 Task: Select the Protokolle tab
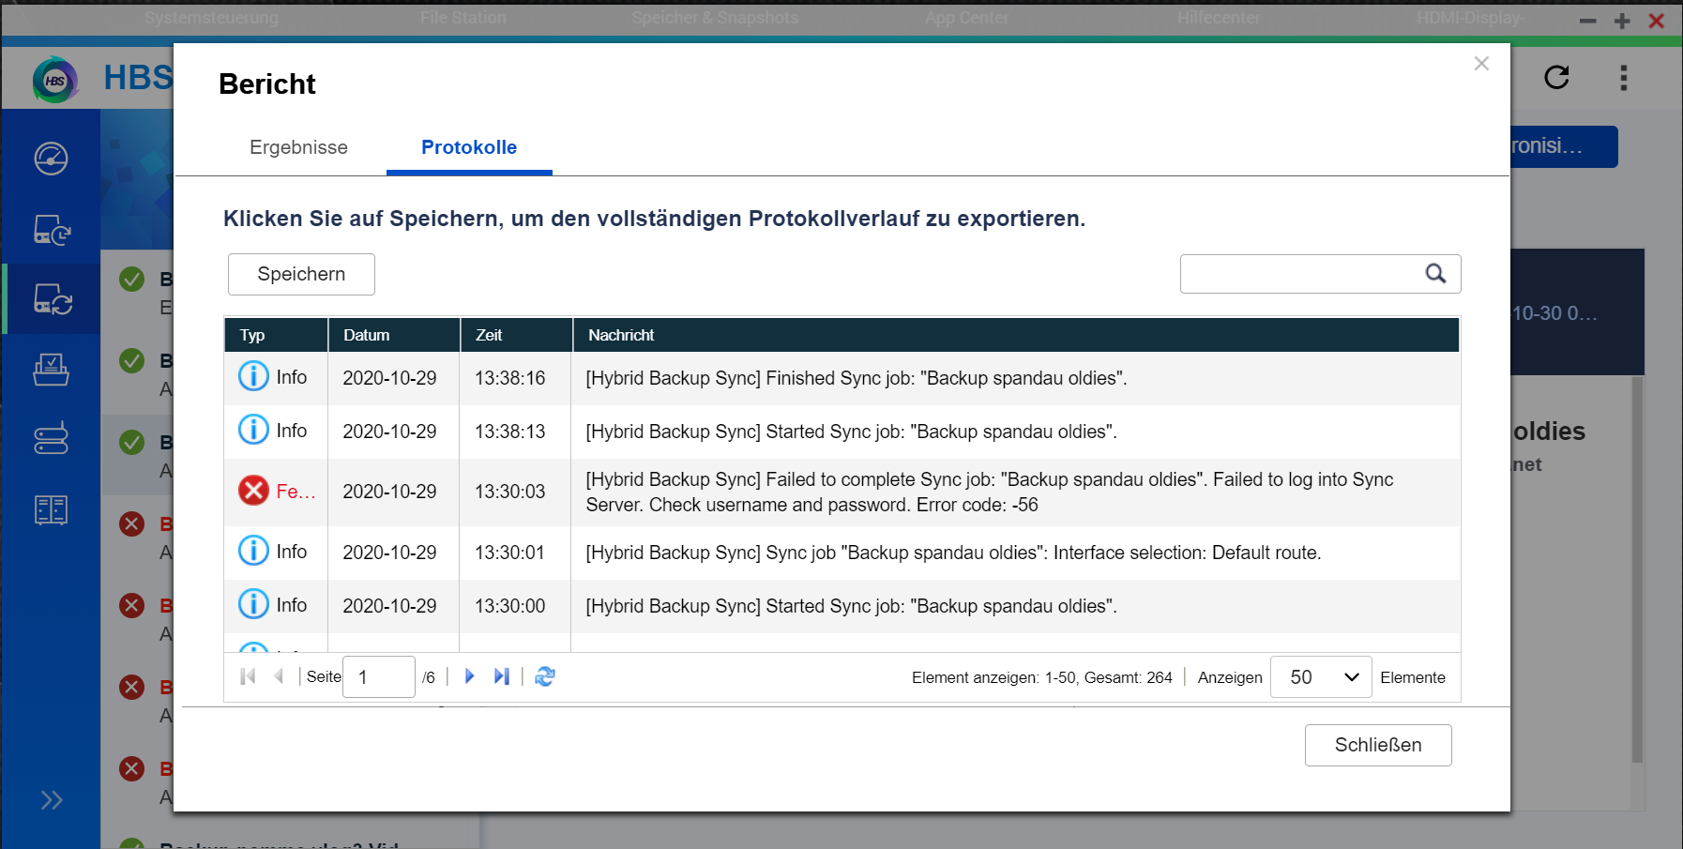[x=469, y=147]
